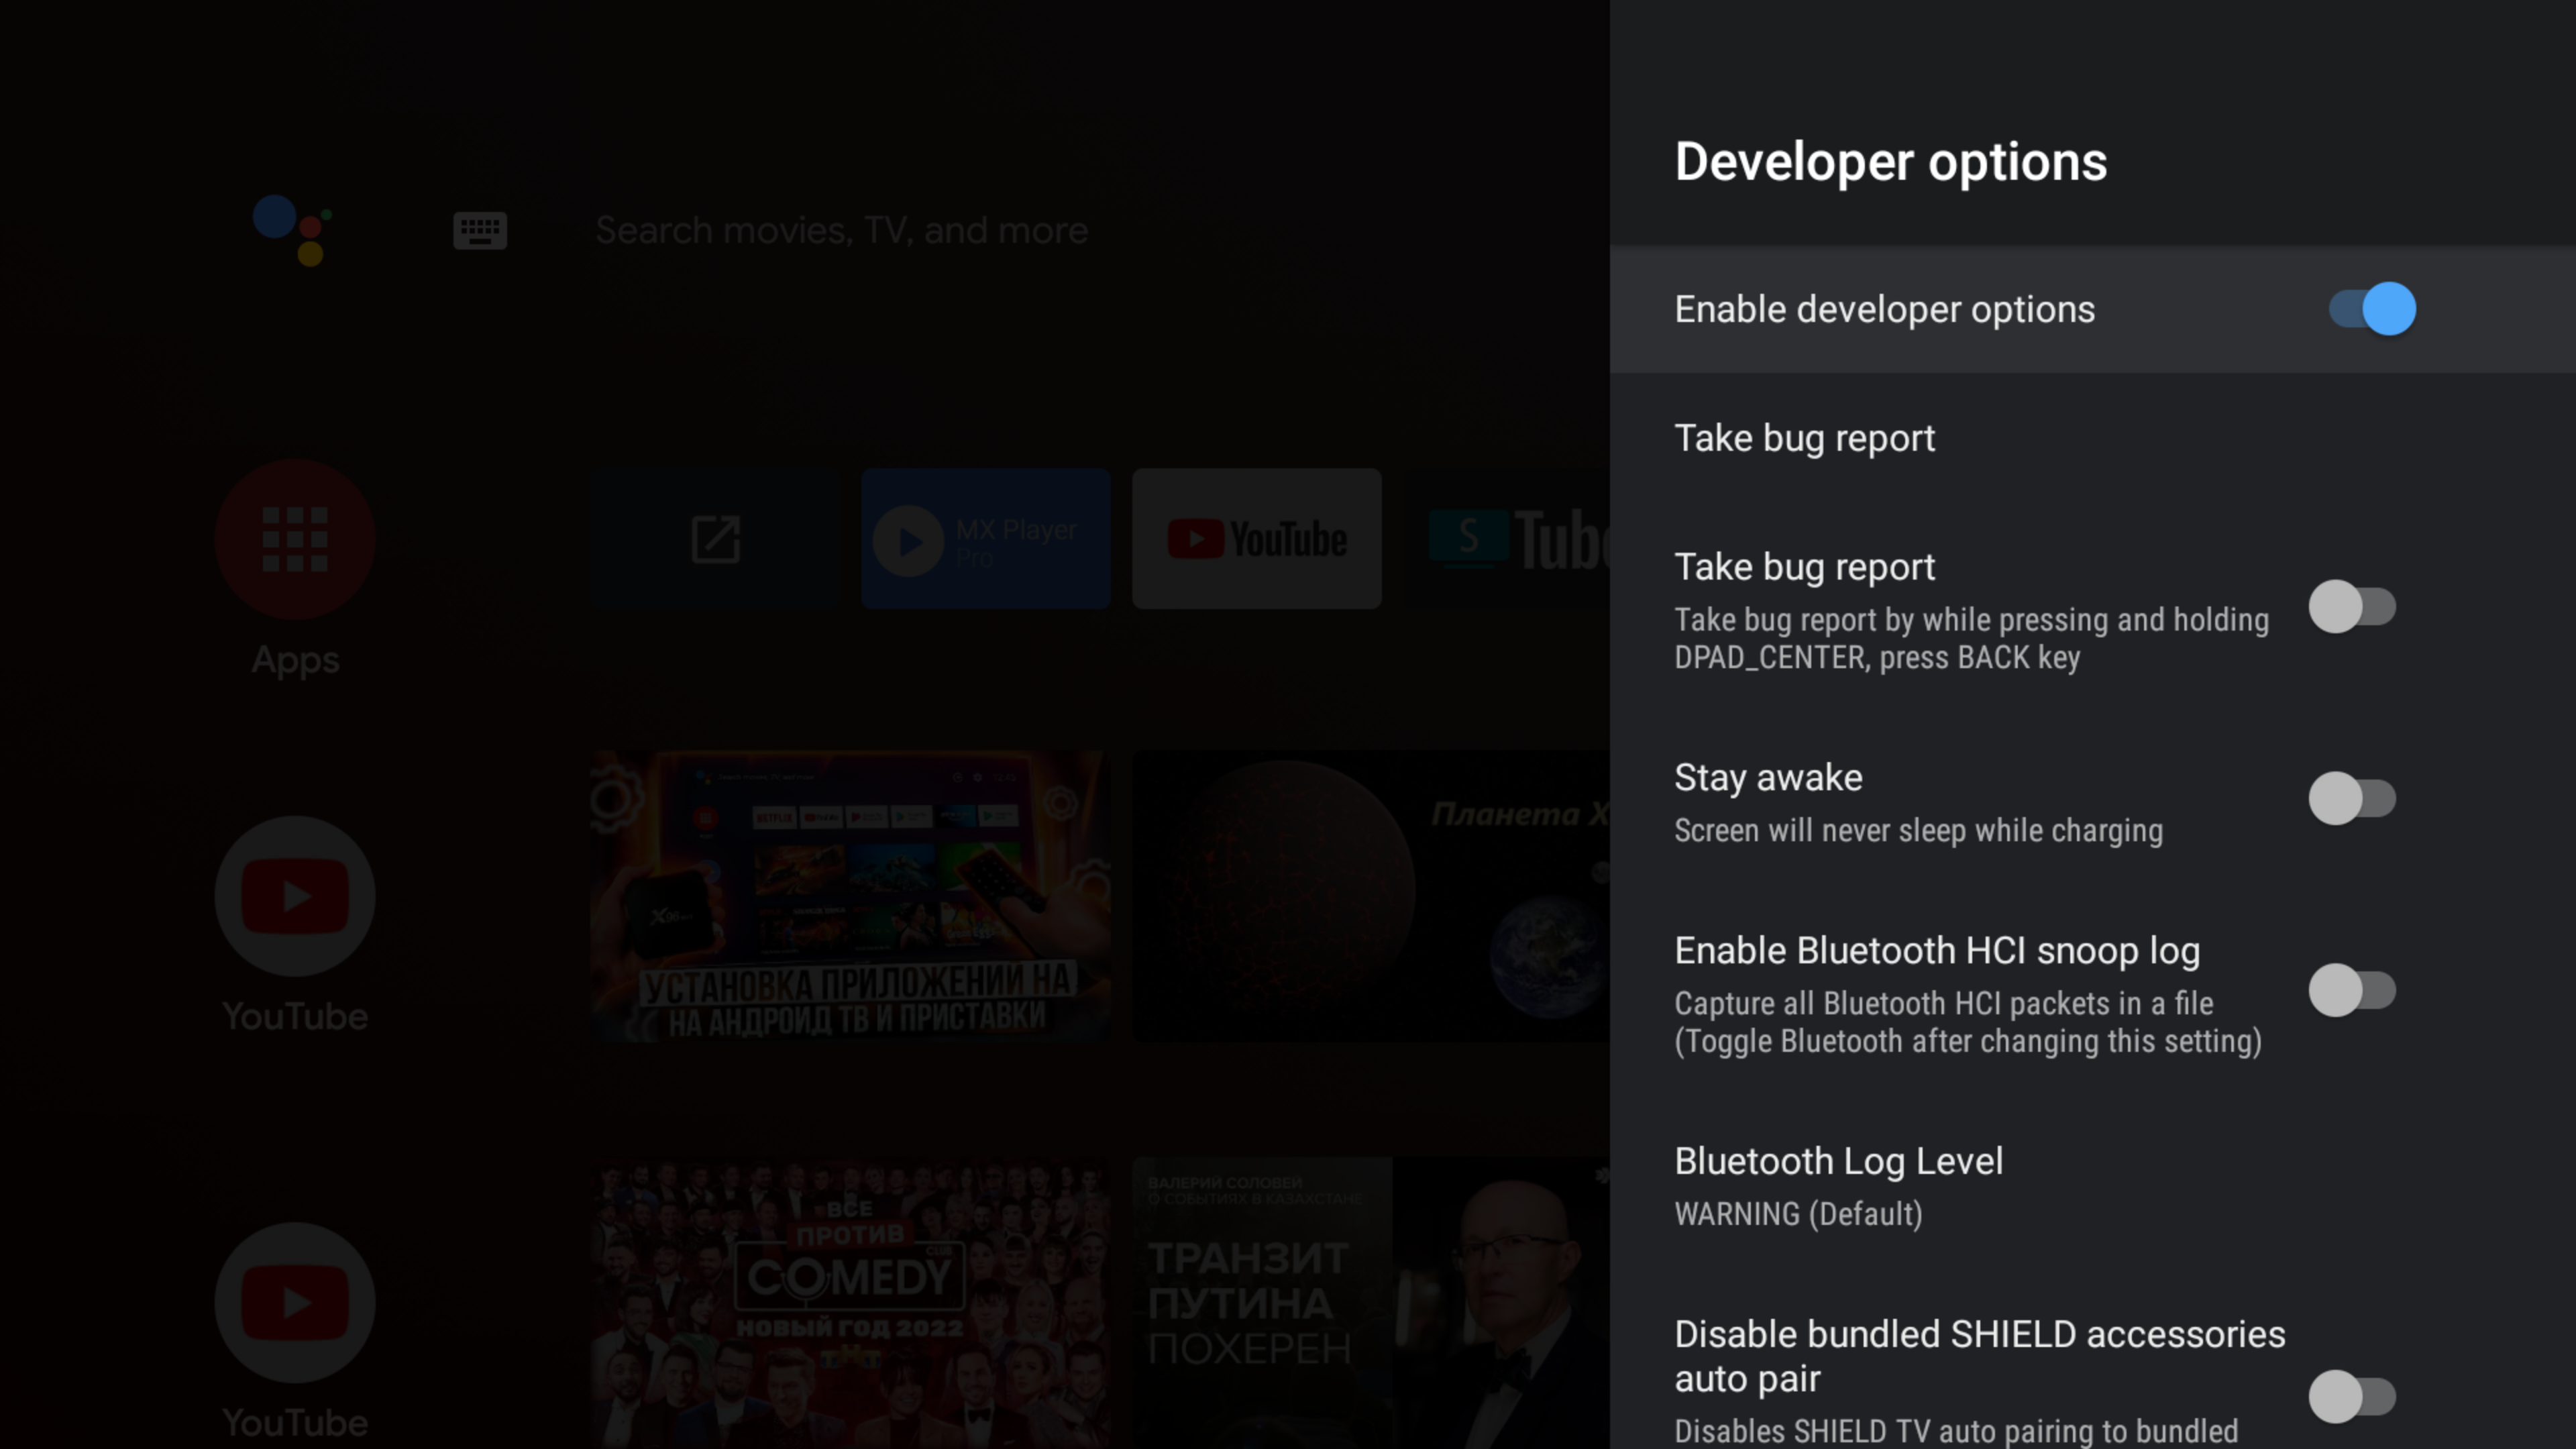Screen dimensions: 2576x1449
Task: Toggle Stay awake on
Action: pyautogui.click(x=2351, y=799)
